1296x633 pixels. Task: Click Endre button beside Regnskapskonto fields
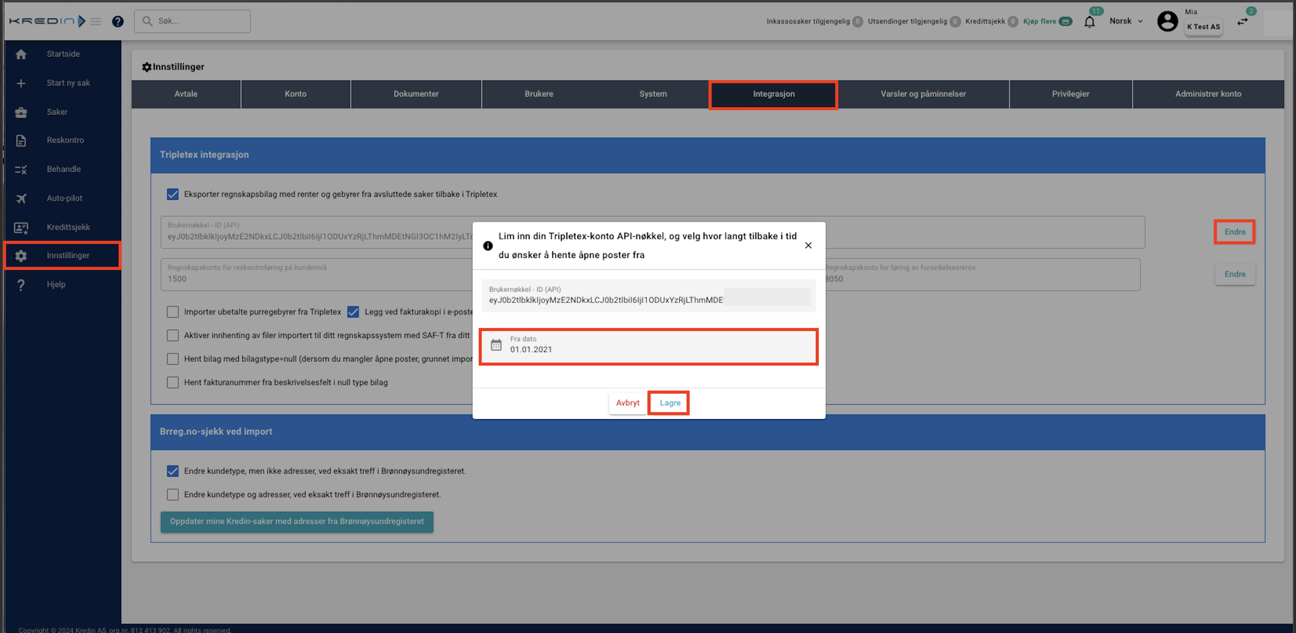pyautogui.click(x=1234, y=274)
